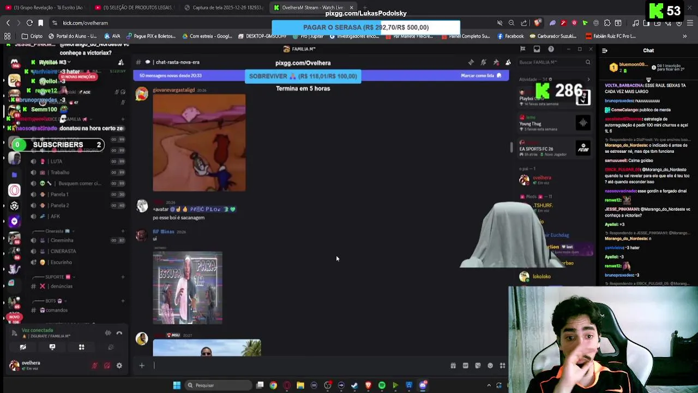The image size is (698, 393).
Task: Click the message input field
Action: click(300, 366)
